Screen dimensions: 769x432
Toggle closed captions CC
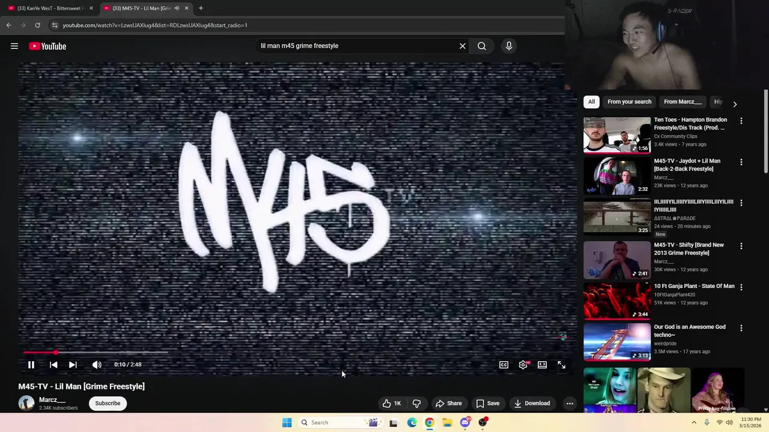coord(504,364)
